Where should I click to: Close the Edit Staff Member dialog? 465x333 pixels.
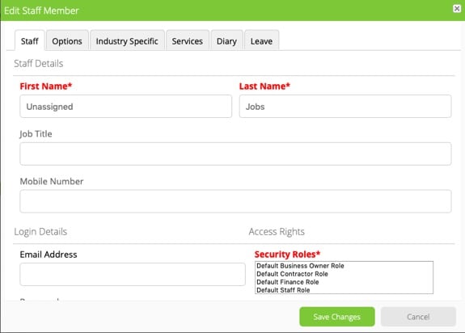coord(457,9)
